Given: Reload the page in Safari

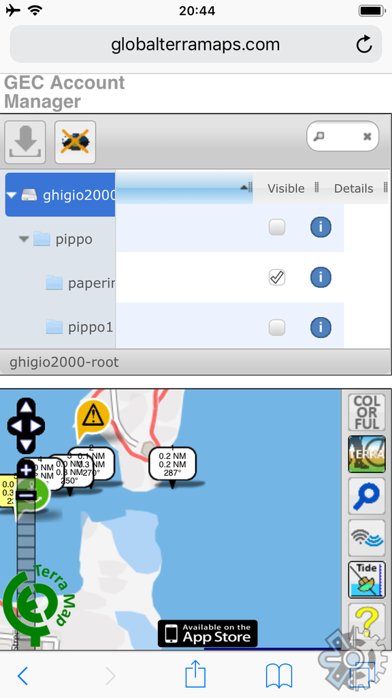Looking at the screenshot, I should point(364,44).
